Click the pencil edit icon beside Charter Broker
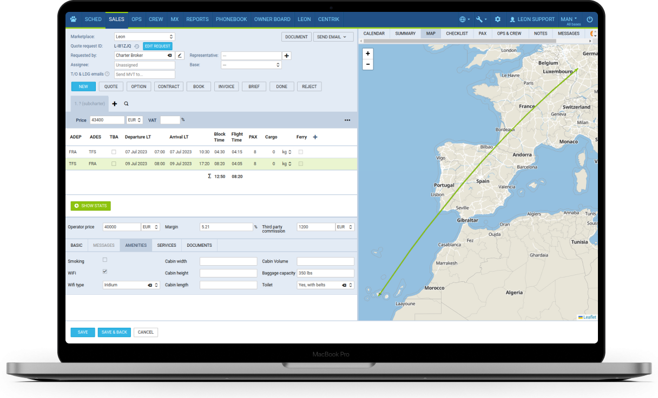The image size is (658, 398). [180, 55]
